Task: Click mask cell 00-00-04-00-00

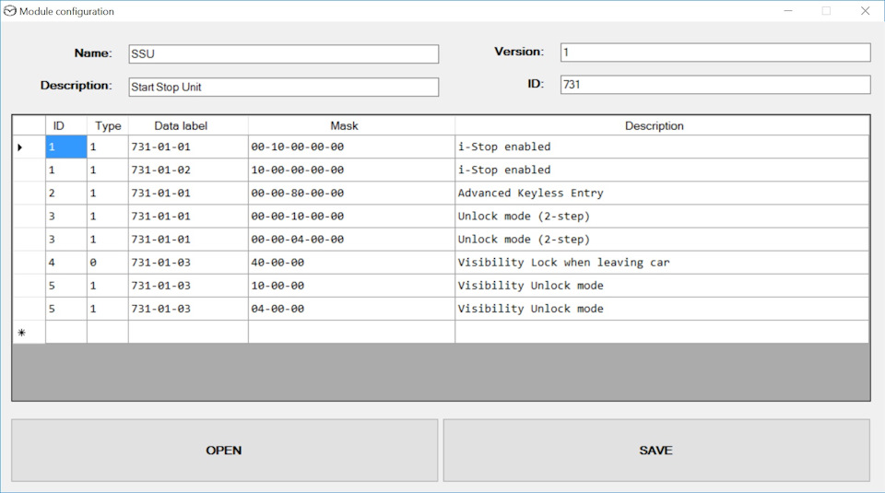Action: click(351, 240)
